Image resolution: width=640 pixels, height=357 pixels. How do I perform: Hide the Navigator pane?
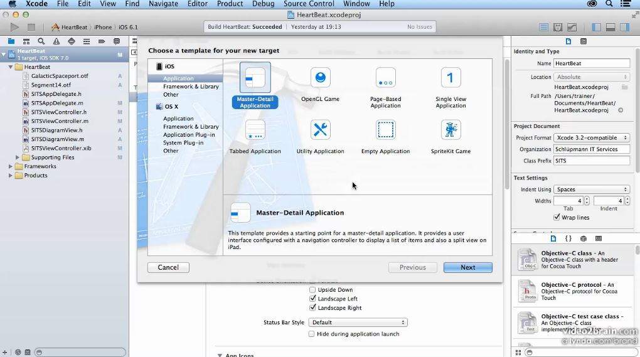596,28
